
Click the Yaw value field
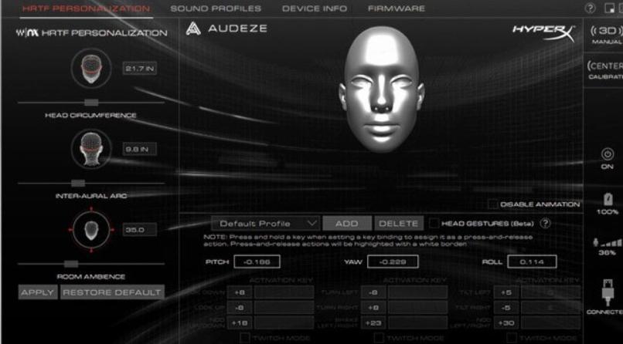393,261
